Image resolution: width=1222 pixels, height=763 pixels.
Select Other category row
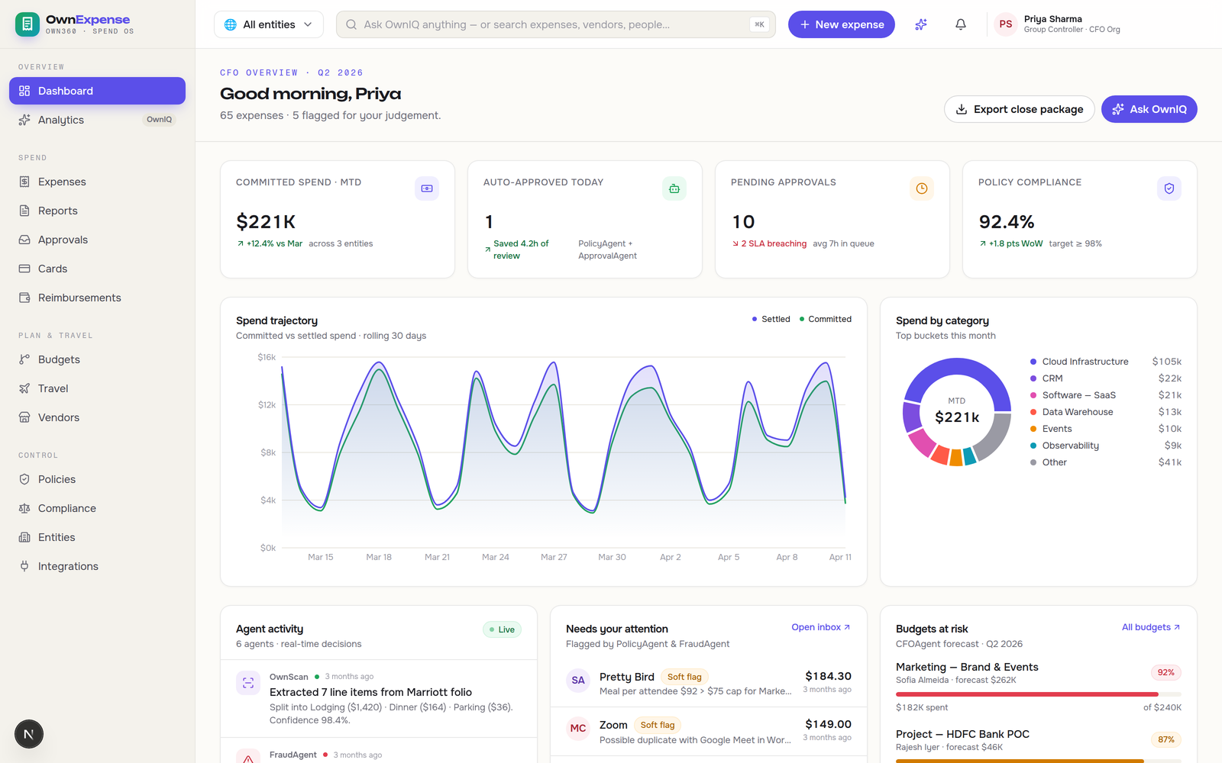[1106, 462]
